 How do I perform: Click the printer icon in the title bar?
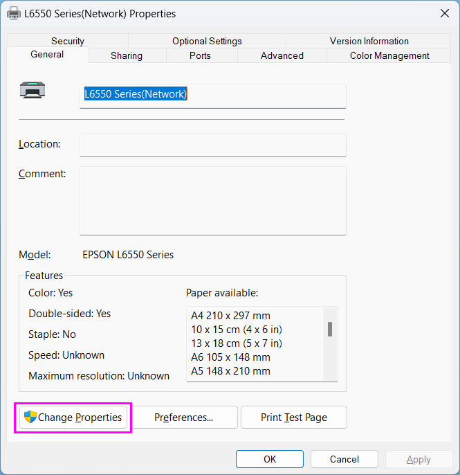pyautogui.click(x=14, y=13)
